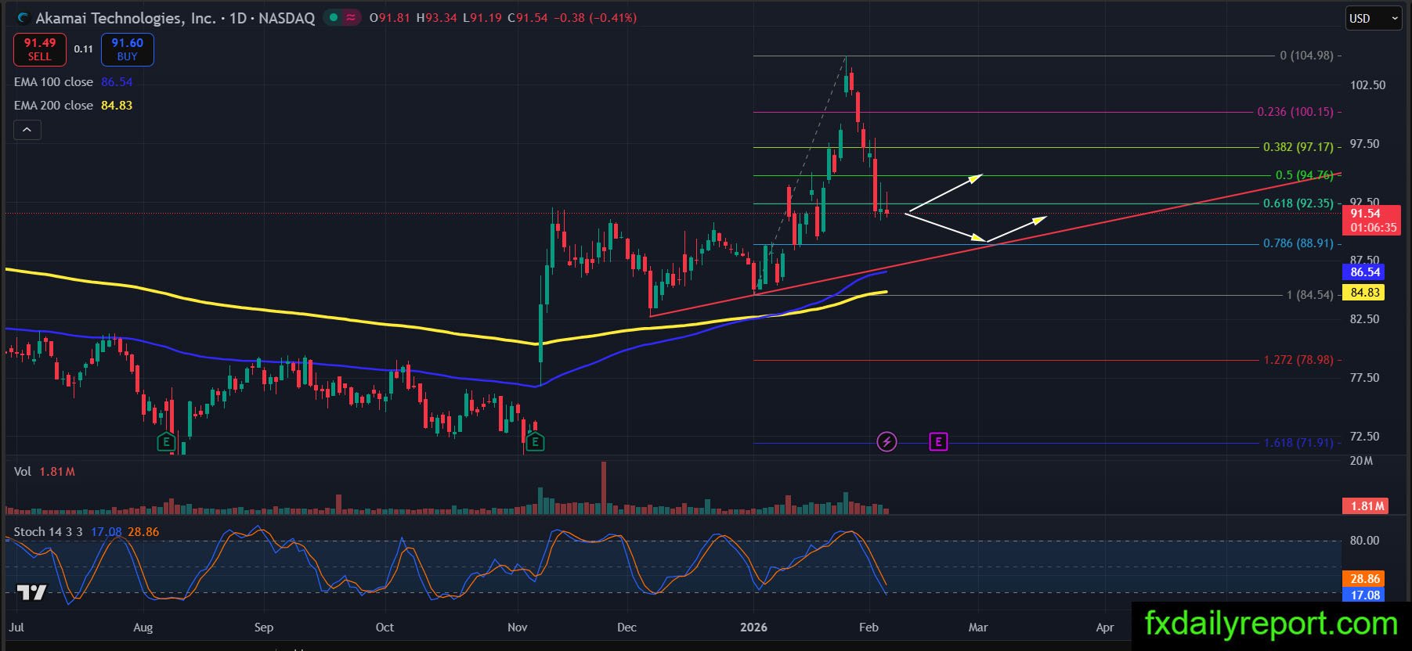The image size is (1412, 651).
Task: Collapse the indicator legend with the chevron
Action: point(27,130)
